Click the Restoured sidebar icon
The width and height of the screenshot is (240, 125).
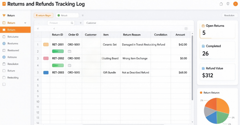click(4, 50)
